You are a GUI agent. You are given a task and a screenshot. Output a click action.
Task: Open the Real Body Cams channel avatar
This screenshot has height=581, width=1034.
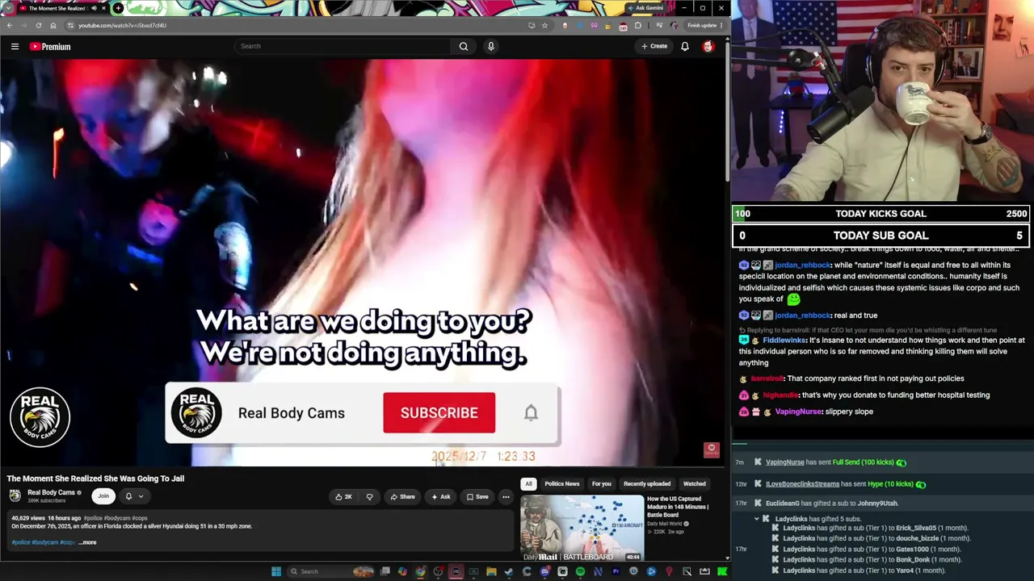[x=15, y=495]
